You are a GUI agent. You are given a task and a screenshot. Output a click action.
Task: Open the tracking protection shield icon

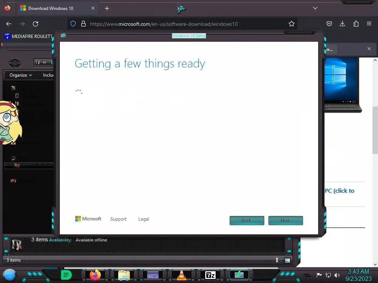click(x=73, y=24)
